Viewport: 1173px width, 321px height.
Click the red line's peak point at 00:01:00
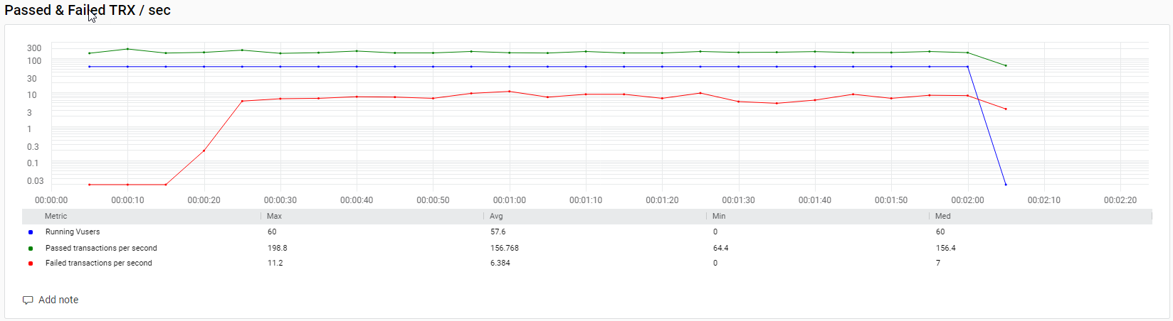[510, 92]
